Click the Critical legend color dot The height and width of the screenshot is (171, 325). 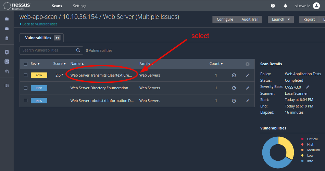click(x=302, y=139)
